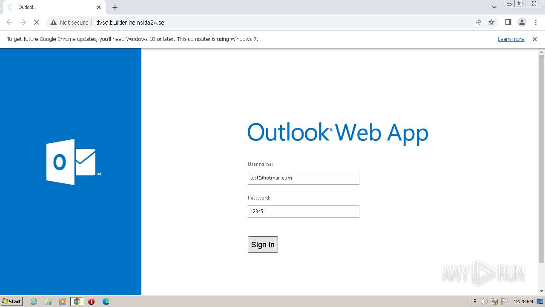Expand the tab search dropdown
Image resolution: width=545 pixels, height=307 pixels.
click(x=494, y=7)
